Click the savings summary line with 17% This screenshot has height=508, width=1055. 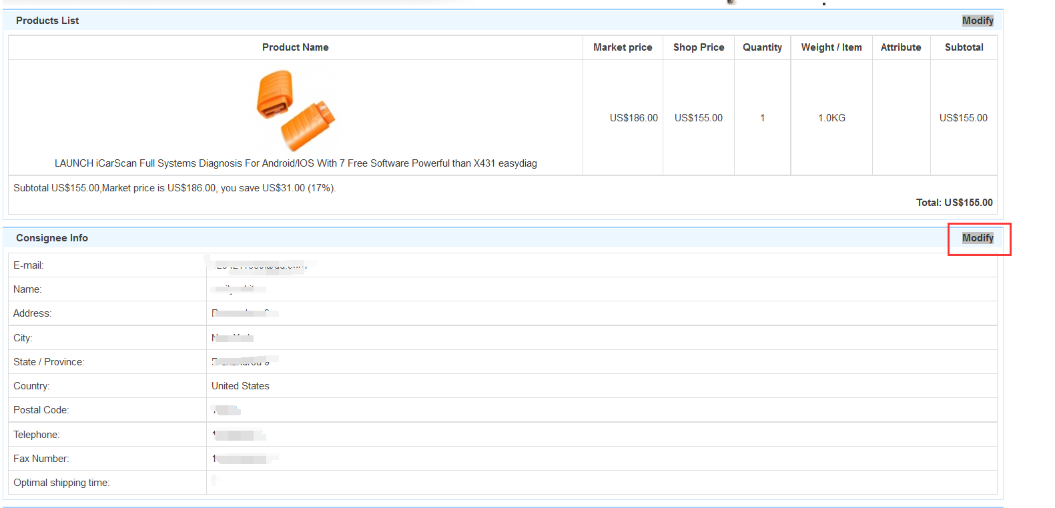coord(175,188)
